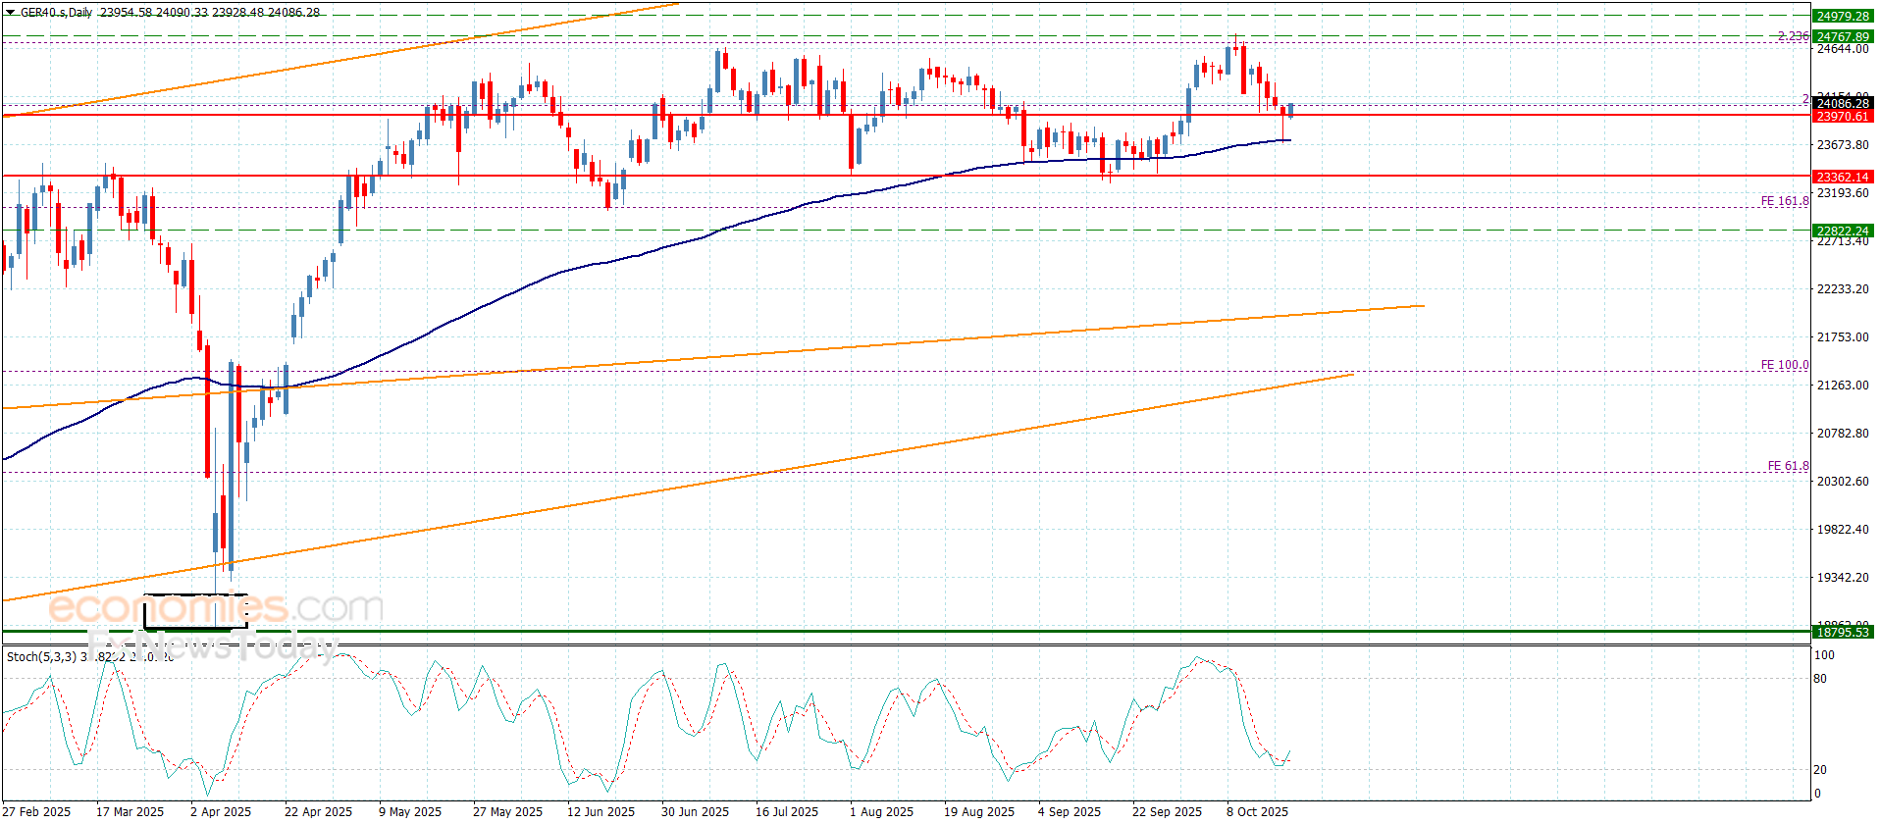Select the red 23362.14 support label

pyautogui.click(x=1842, y=178)
